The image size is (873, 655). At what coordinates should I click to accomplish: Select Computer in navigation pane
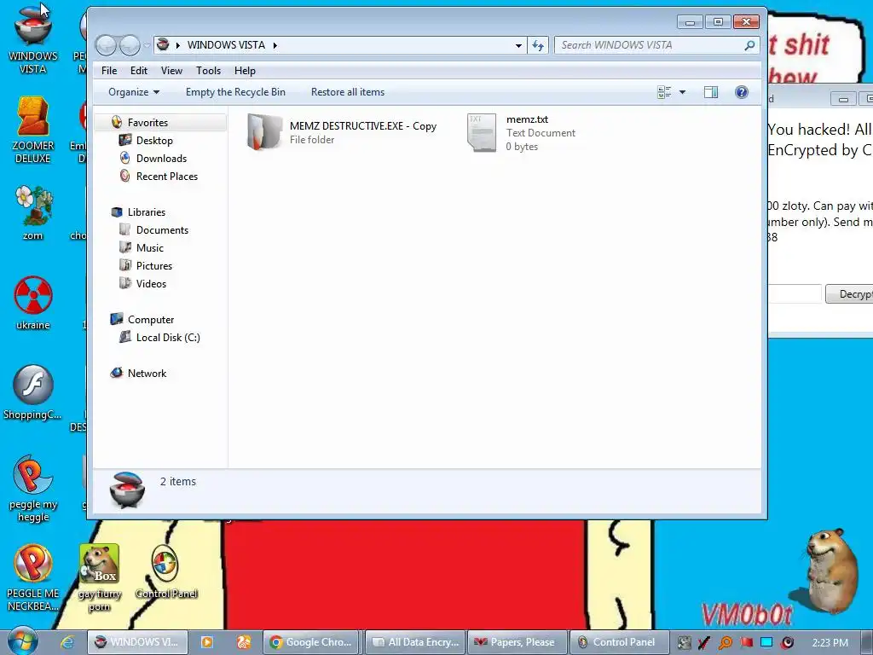151,320
